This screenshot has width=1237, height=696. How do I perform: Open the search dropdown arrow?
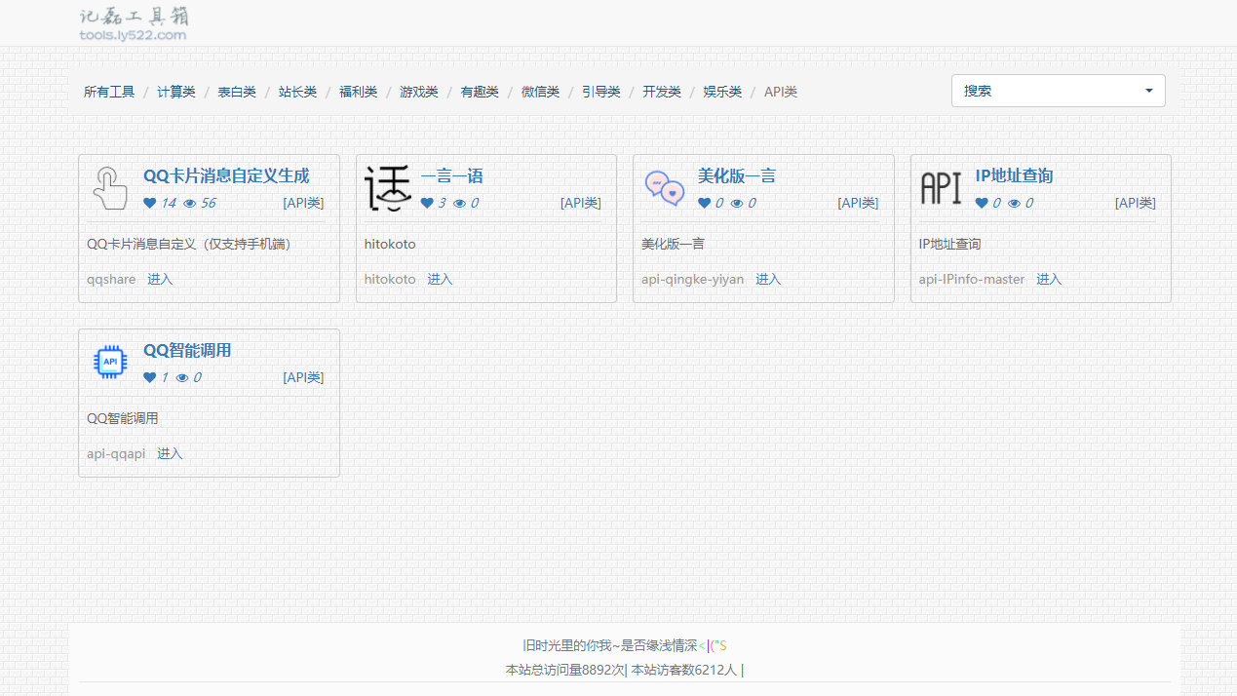tap(1148, 90)
